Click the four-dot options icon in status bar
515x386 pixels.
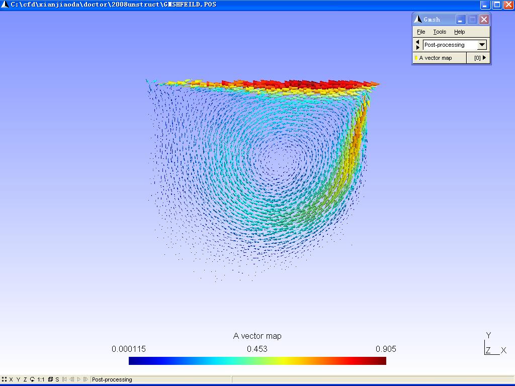pos(4,379)
